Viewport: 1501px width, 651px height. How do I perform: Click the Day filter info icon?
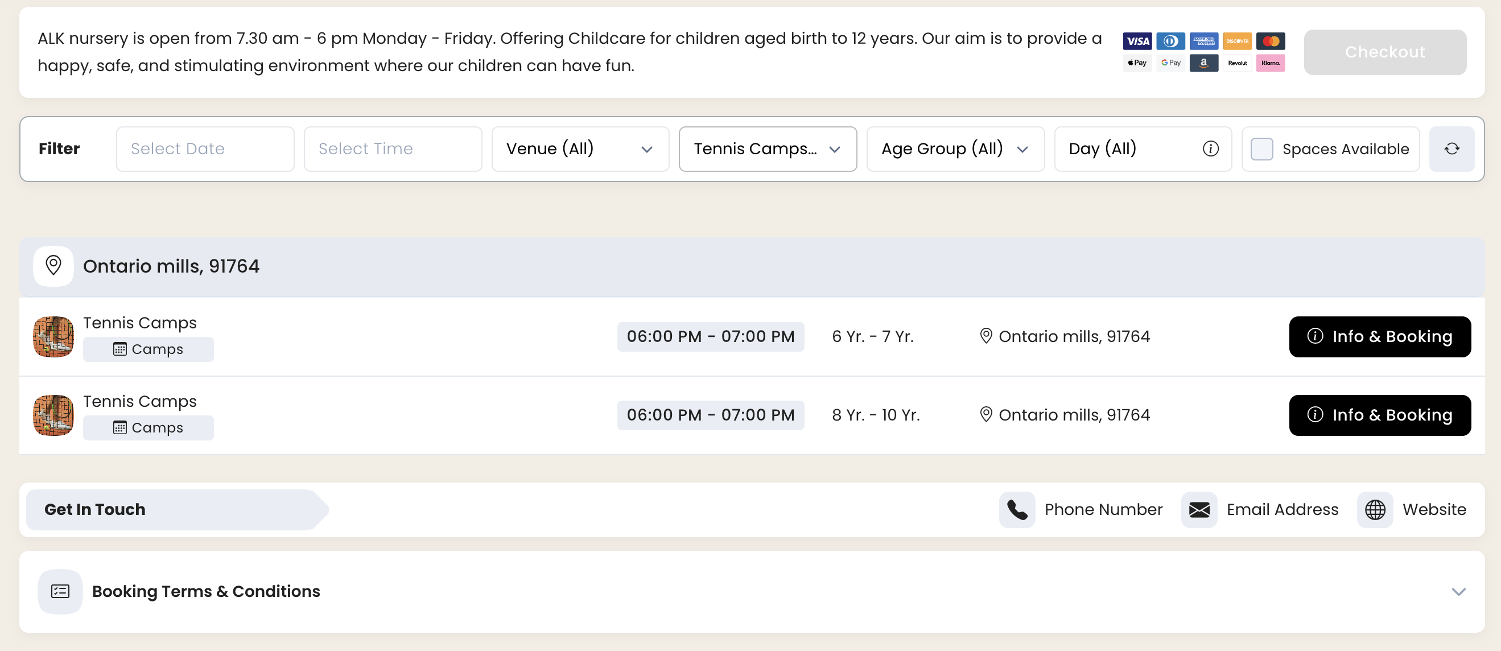pos(1210,149)
